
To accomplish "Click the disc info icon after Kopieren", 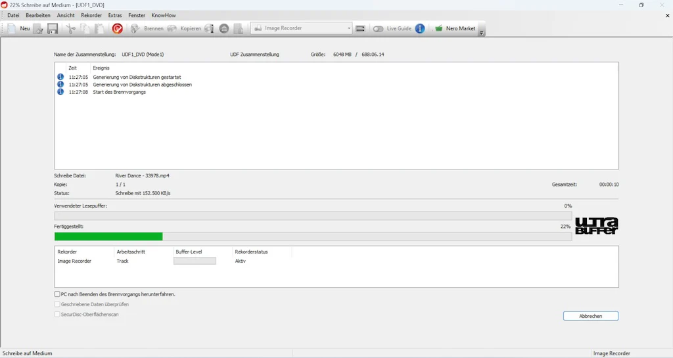I will tap(209, 28).
